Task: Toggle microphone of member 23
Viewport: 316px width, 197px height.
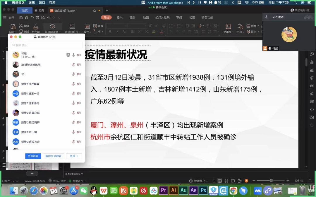Action: point(73,74)
